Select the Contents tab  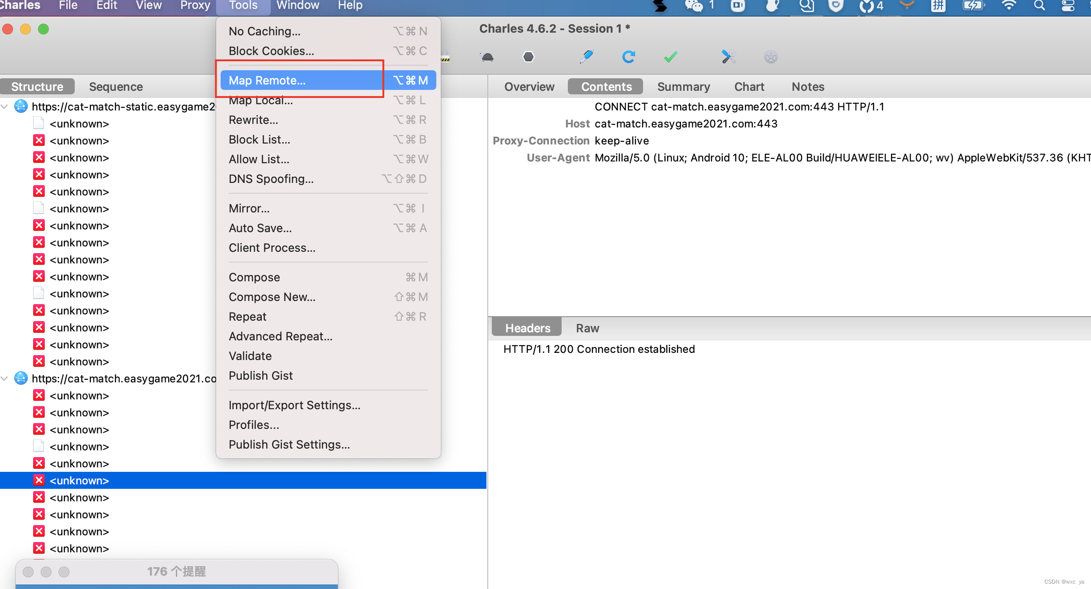click(x=606, y=87)
